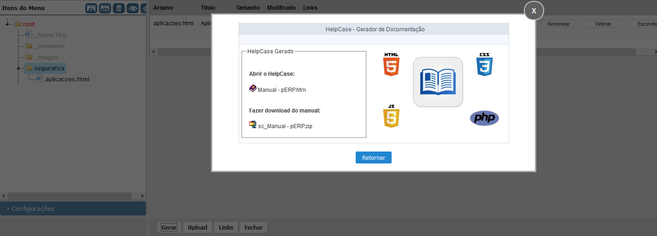This screenshot has width=657, height=236.
Task: Click the trash delete icon
Action: (119, 8)
